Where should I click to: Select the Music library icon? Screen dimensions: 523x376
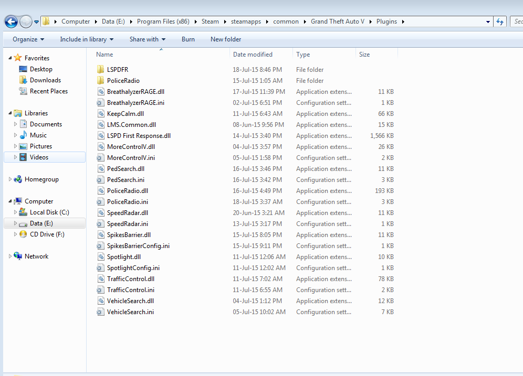click(23, 135)
